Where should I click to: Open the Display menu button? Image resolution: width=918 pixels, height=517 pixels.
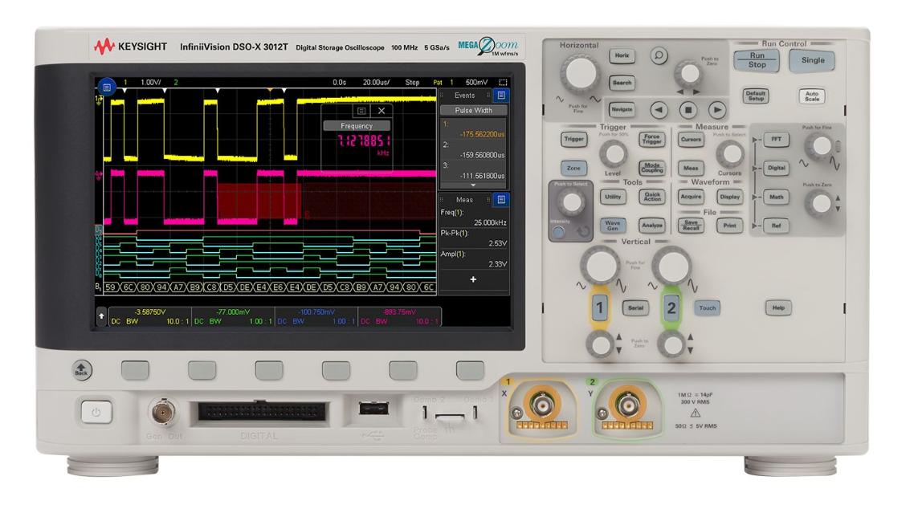coord(729,197)
